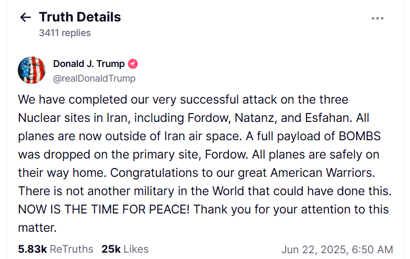Click the red verified badge

pyautogui.click(x=133, y=64)
